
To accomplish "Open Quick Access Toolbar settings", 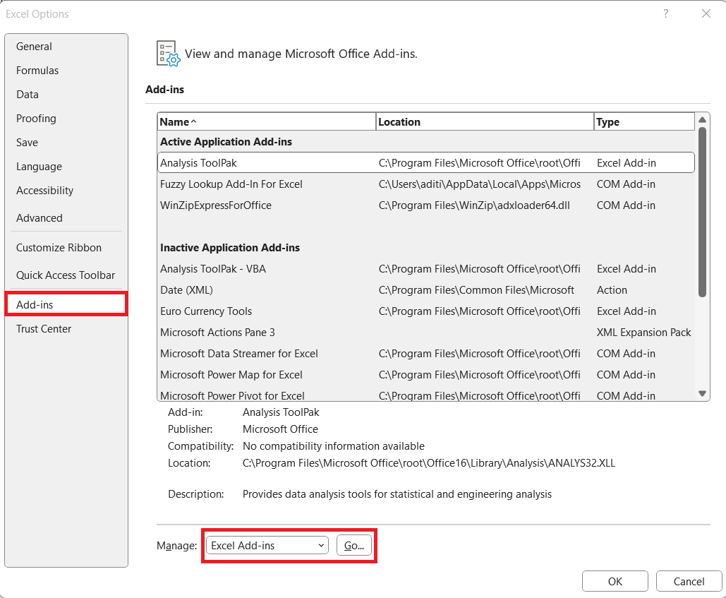I will 66,275.
